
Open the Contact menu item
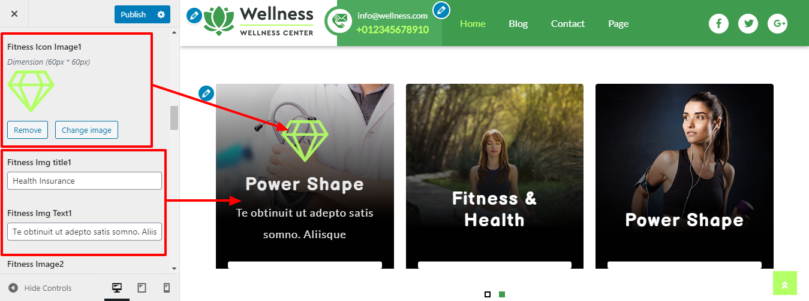coord(568,24)
